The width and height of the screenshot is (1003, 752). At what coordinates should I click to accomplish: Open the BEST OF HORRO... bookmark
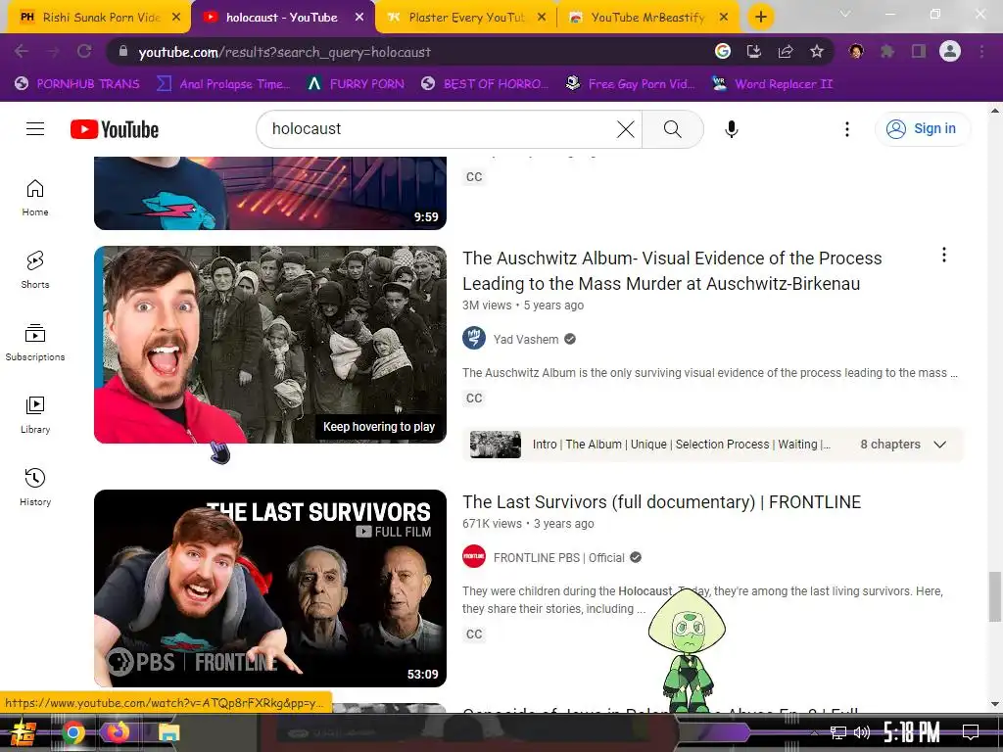coord(485,84)
